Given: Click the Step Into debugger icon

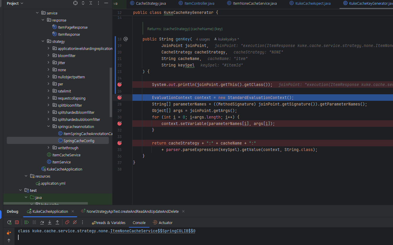Looking at the screenshot, I should [50, 223].
